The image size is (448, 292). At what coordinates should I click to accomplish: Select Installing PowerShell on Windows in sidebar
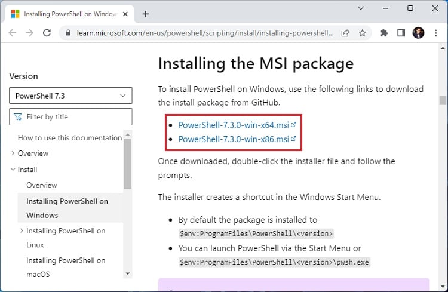[70, 208]
